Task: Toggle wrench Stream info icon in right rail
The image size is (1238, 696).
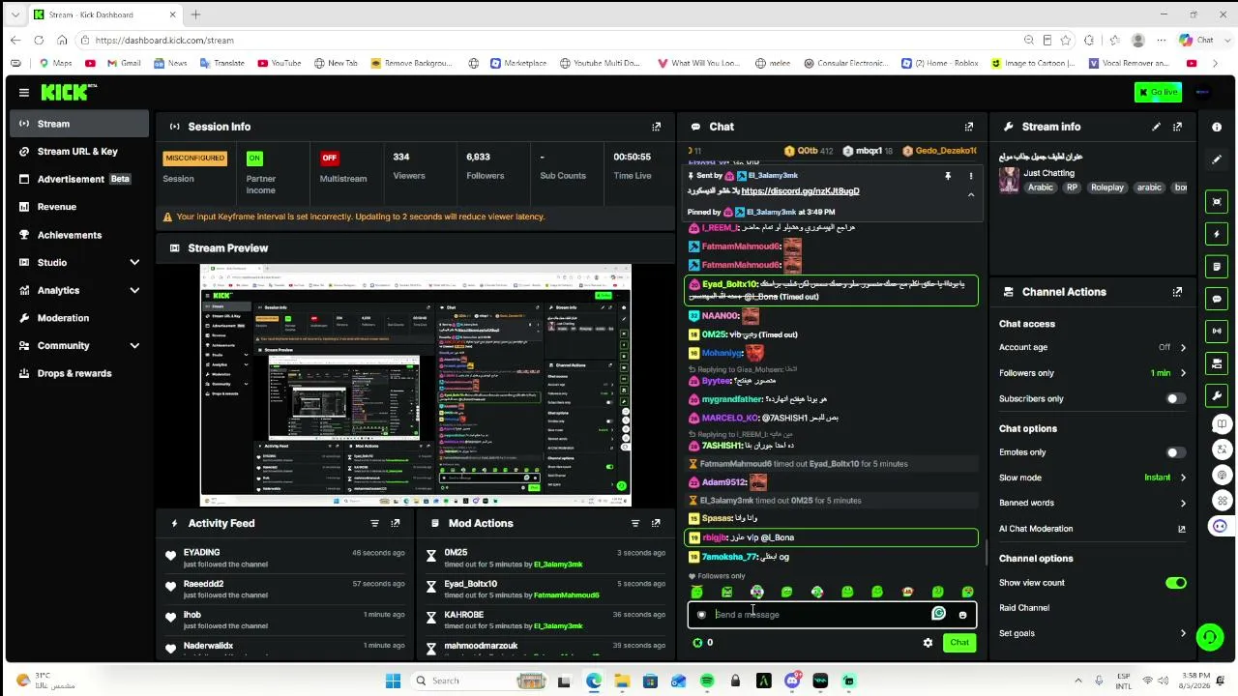Action: point(1217,395)
